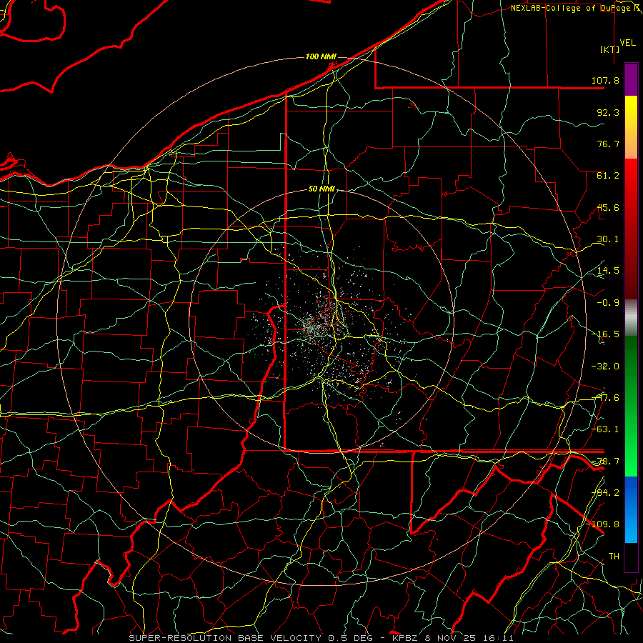643x643 pixels.
Task: Click the 50 NMI range ring label
Action: click(x=321, y=189)
